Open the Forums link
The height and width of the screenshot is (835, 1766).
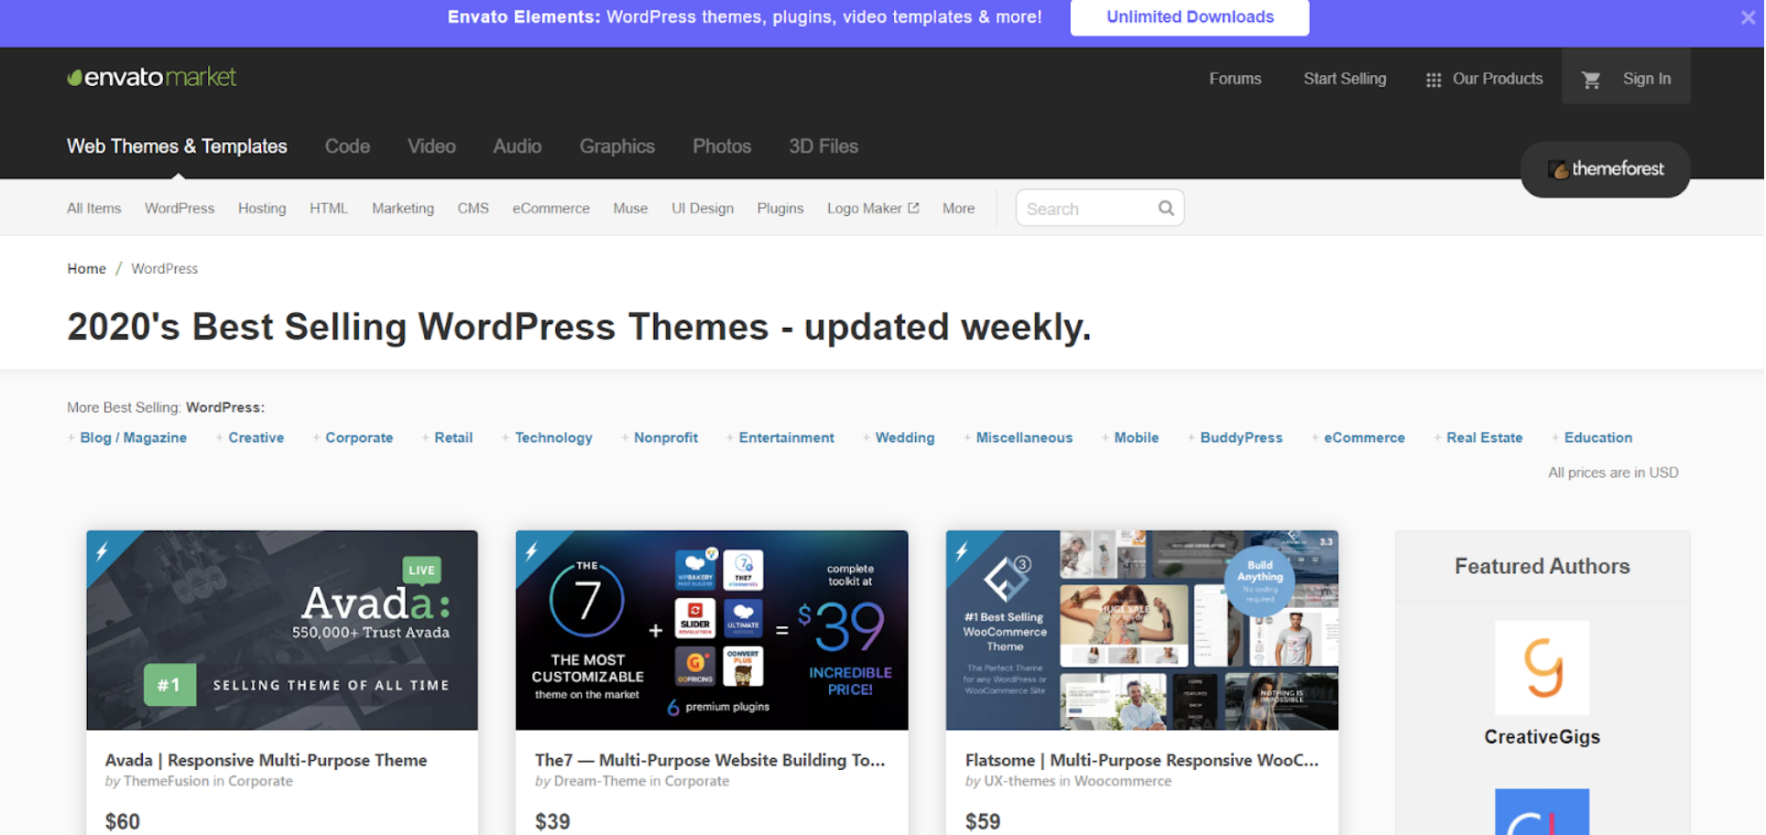coord(1235,79)
